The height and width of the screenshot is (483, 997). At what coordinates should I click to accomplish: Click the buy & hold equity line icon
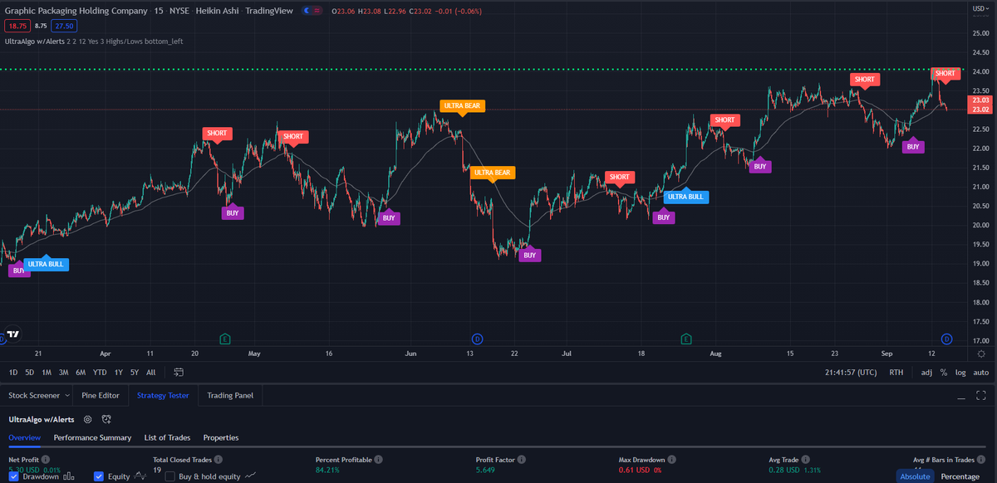pyautogui.click(x=251, y=476)
